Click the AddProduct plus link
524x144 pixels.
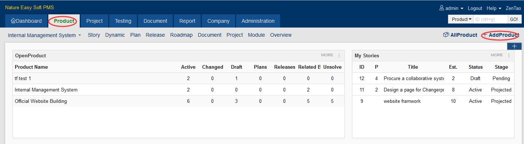pos(501,35)
